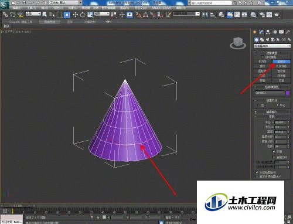Switch to the Hierarchy command panel tab
This screenshot has width=293, height=224.
[x=268, y=32]
